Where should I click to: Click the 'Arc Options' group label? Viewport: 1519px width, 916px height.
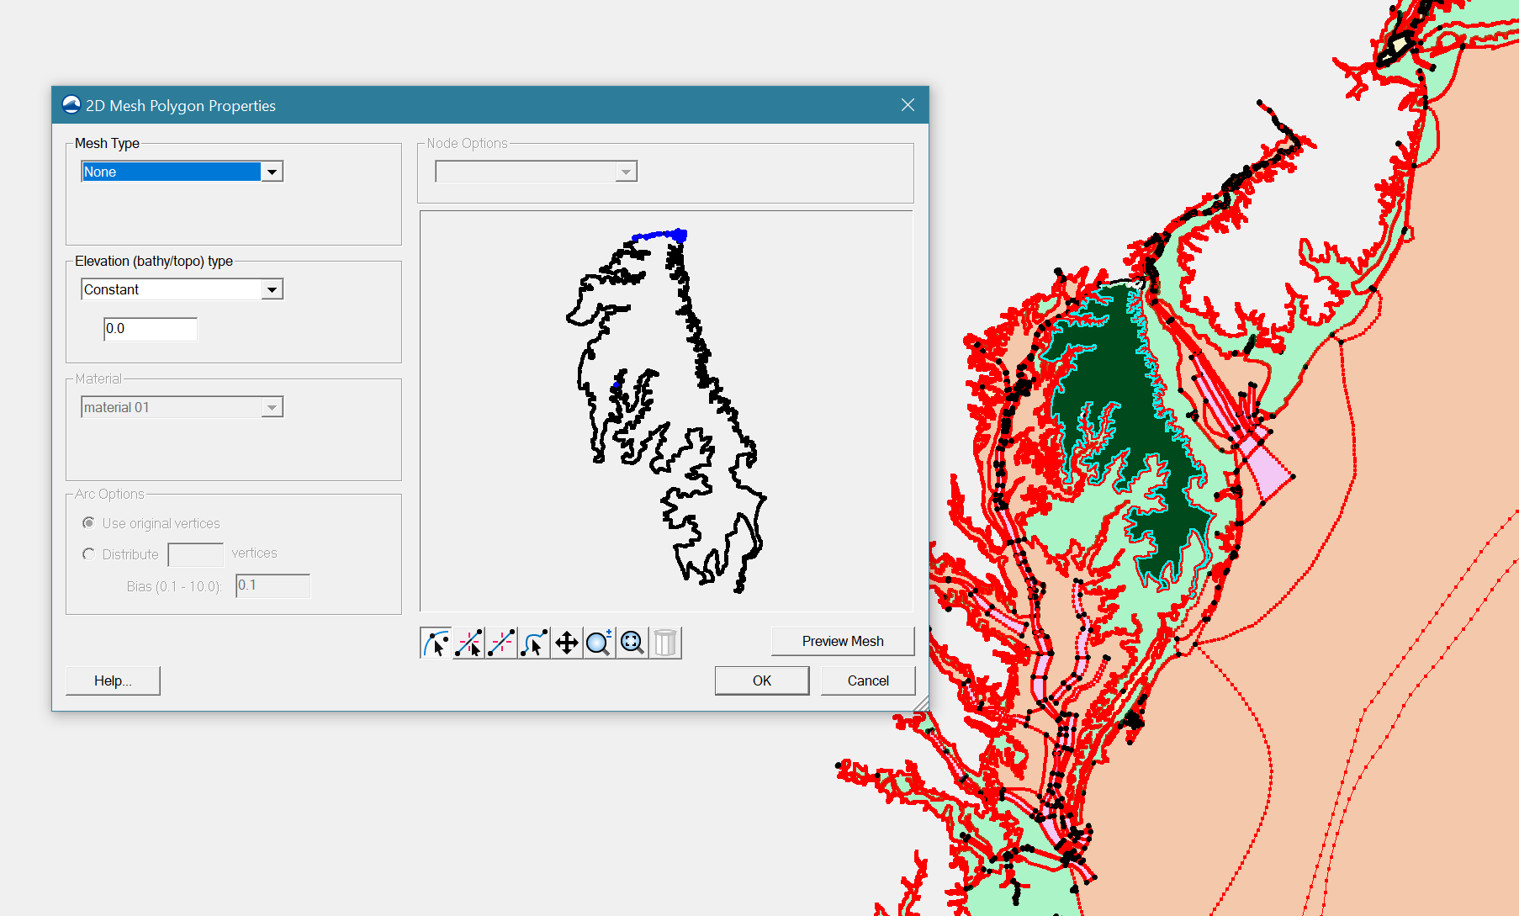pos(109,494)
